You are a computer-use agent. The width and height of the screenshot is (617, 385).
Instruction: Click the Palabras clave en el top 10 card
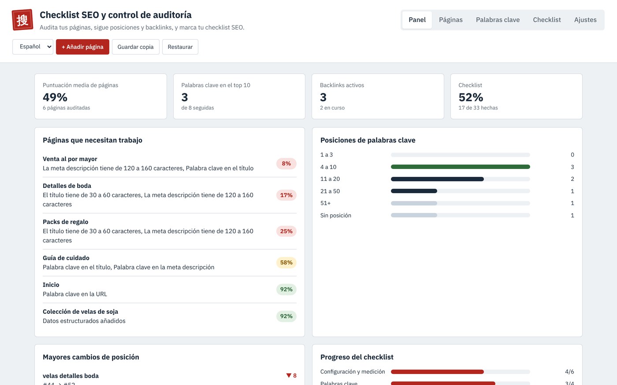pos(239,96)
